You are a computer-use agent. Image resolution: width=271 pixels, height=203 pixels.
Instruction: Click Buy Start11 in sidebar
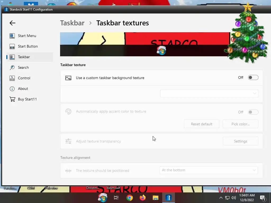point(30,99)
